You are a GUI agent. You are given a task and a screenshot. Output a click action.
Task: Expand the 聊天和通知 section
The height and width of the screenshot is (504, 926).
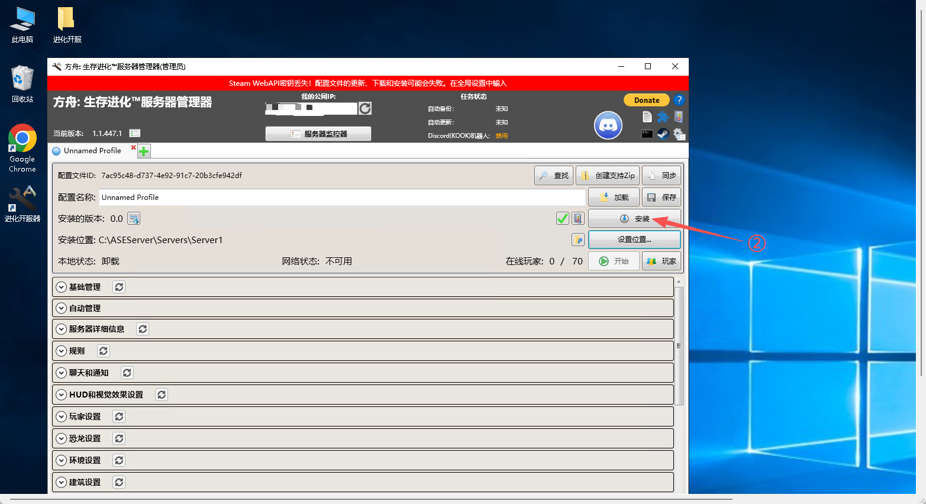pos(61,373)
